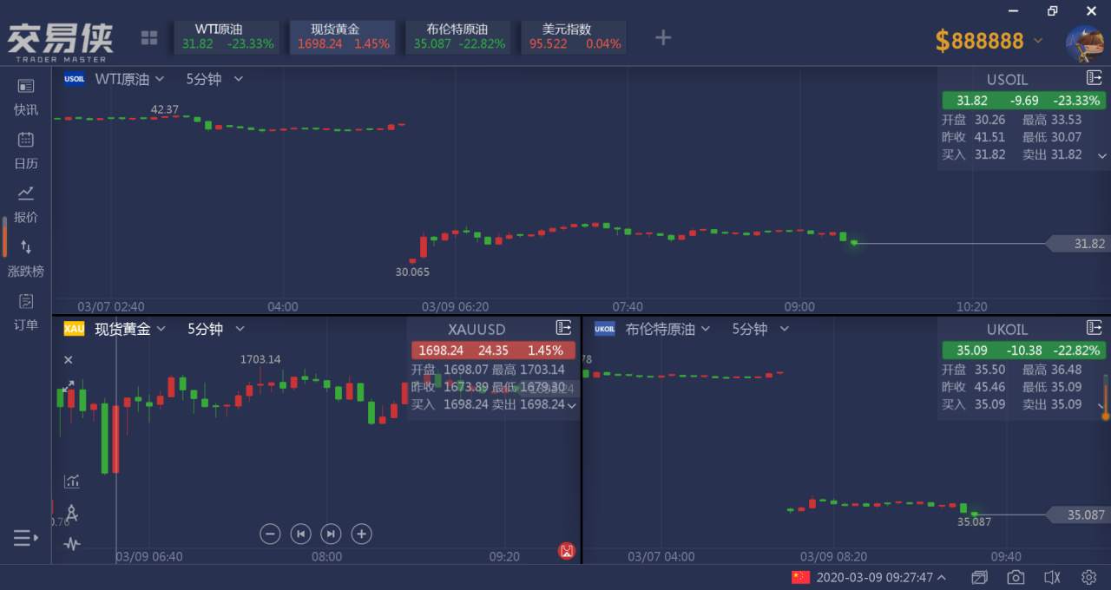Click the UKOIL title in quote panel
This screenshot has width=1111, height=590.
coord(1007,329)
